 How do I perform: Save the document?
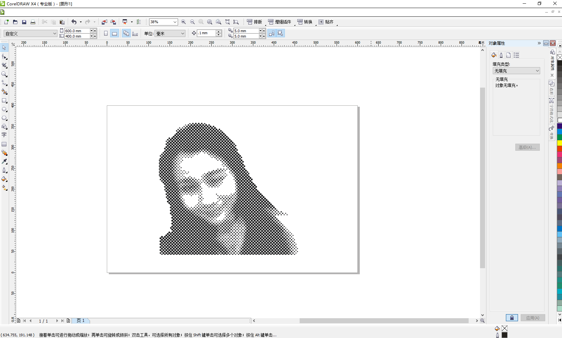click(24, 22)
